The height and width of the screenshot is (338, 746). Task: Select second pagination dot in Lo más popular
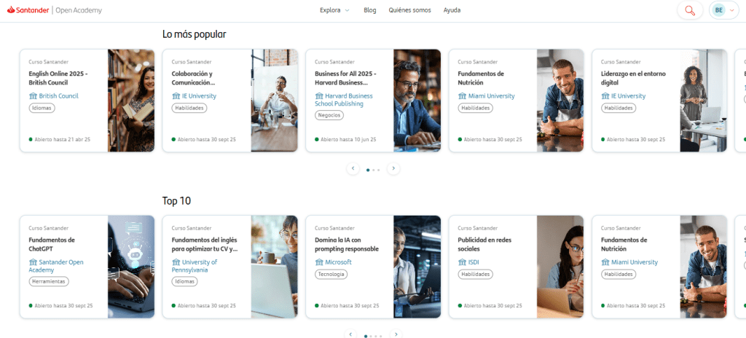[373, 169]
